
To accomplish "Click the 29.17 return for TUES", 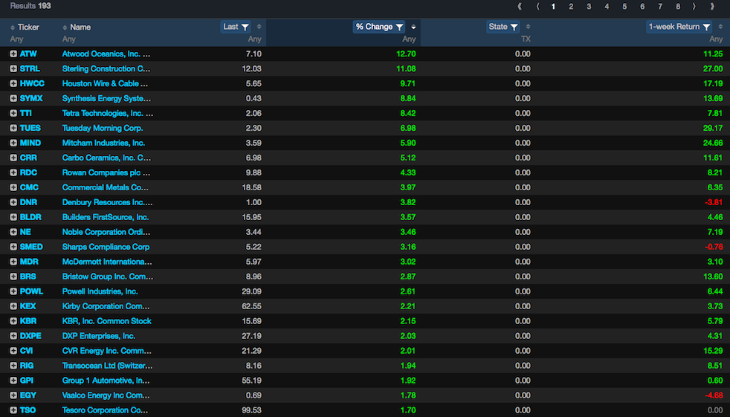I will (x=713, y=128).
